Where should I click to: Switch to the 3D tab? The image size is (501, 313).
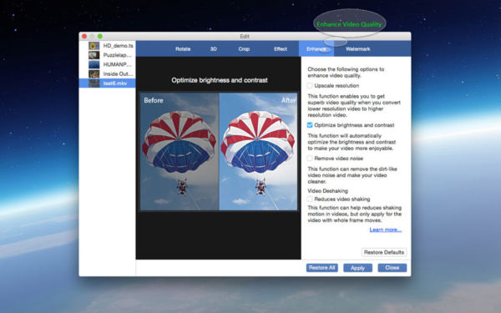point(214,49)
